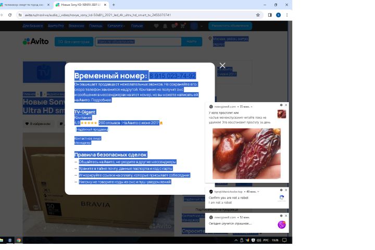Click 'В избранное' favorite button

[x=38, y=123]
